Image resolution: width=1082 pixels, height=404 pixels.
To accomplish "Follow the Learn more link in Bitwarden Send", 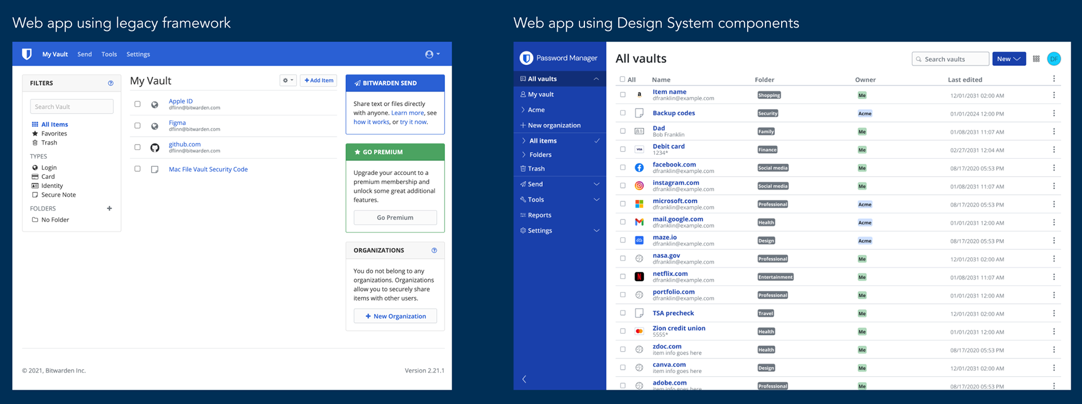I will pyautogui.click(x=407, y=113).
